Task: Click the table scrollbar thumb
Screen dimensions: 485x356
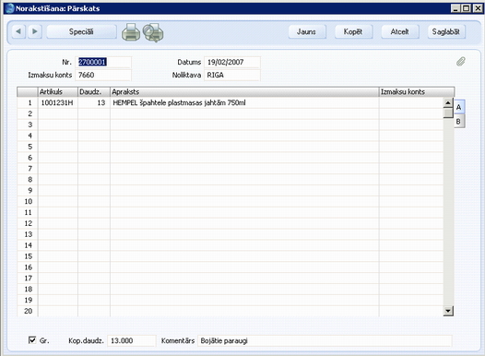Action: click(x=448, y=113)
